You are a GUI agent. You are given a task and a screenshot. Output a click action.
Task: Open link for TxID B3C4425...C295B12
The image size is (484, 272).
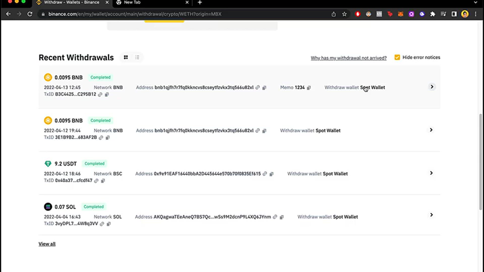tap(100, 94)
